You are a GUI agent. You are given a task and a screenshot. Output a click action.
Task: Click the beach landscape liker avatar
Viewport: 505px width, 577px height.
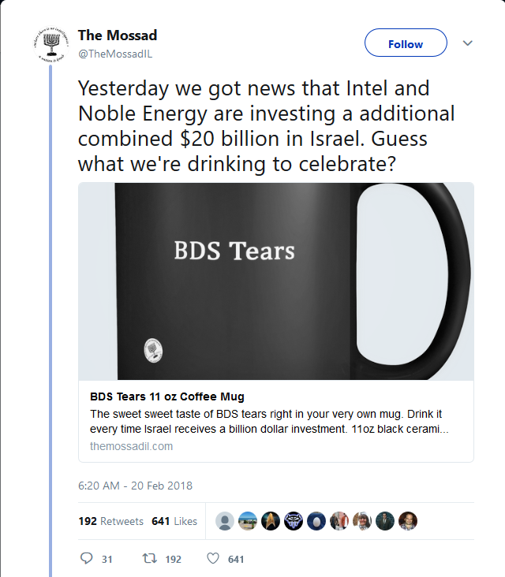(x=248, y=521)
